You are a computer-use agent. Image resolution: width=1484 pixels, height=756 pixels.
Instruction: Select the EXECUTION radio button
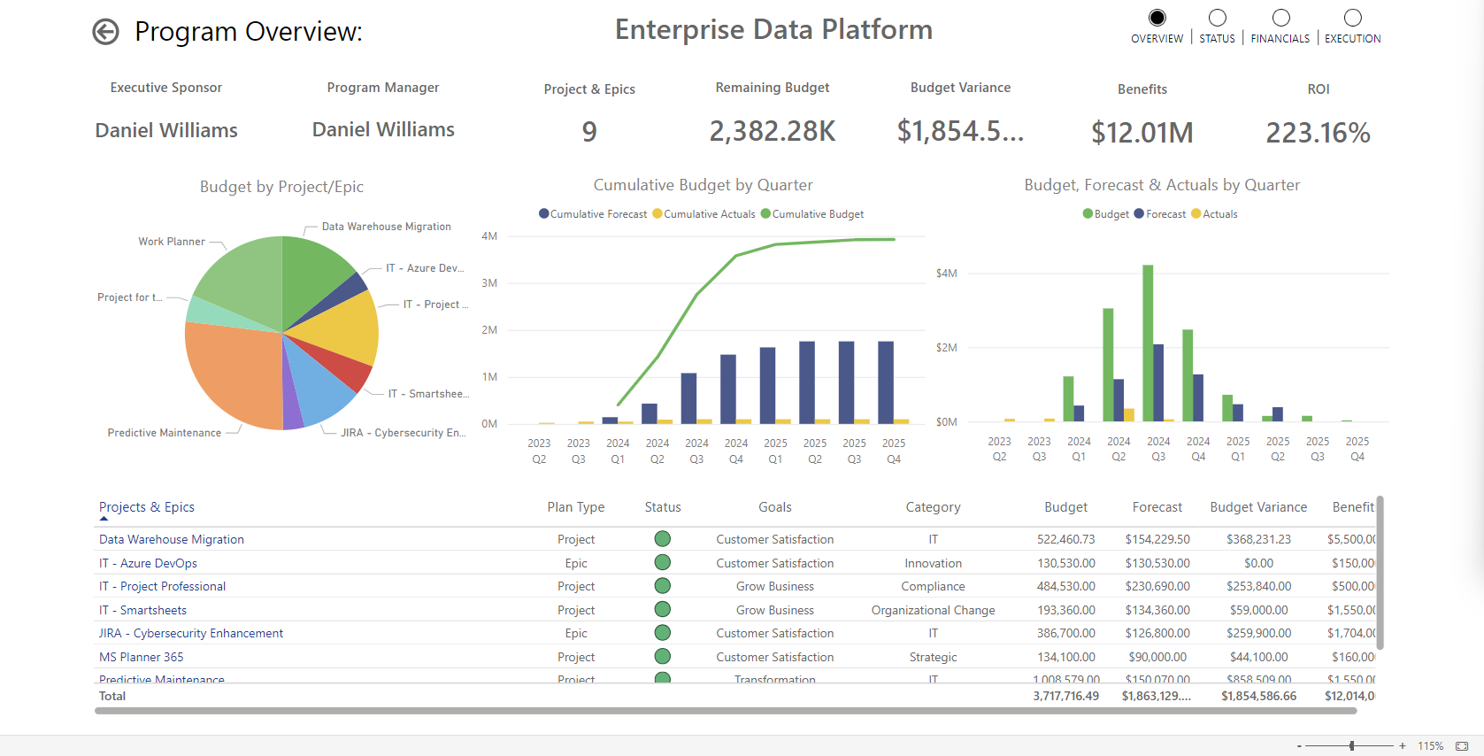(x=1352, y=19)
